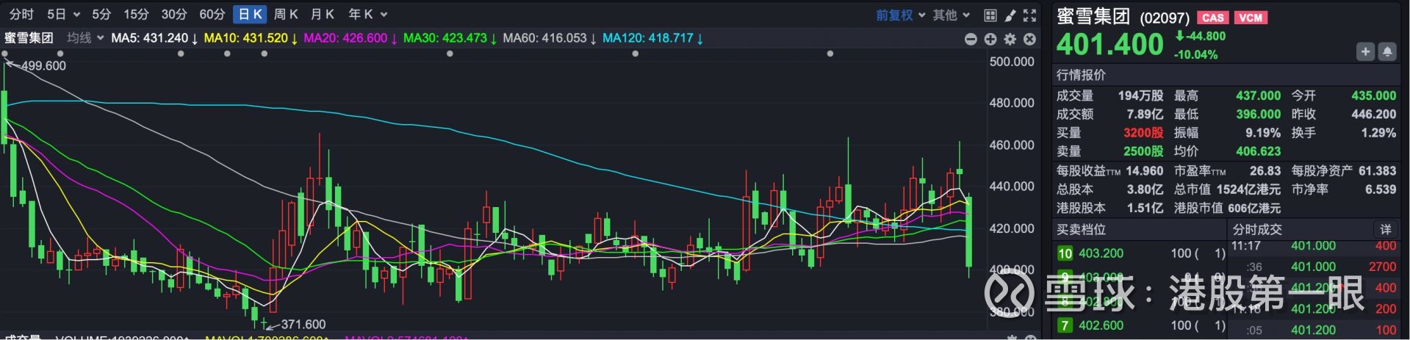Select the 15分 timeframe

click(x=136, y=15)
